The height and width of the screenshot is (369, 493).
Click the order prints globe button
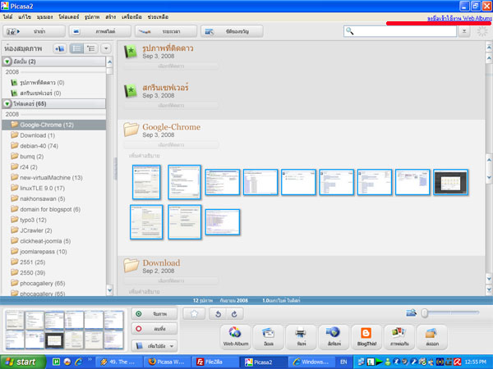(x=334, y=337)
